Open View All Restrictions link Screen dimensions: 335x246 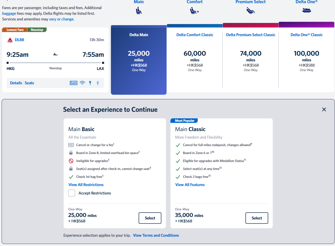click(86, 185)
